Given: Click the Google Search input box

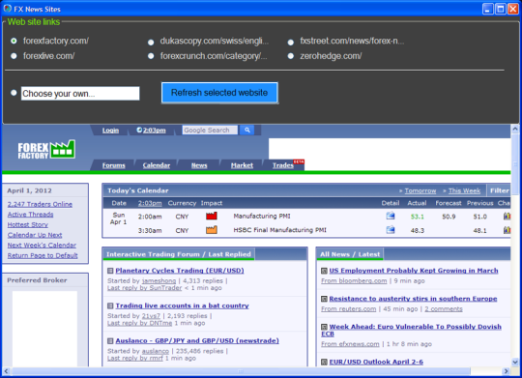Looking at the screenshot, I should click(210, 131).
